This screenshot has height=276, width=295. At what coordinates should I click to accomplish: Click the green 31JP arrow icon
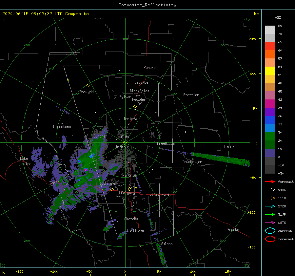coord(270,214)
